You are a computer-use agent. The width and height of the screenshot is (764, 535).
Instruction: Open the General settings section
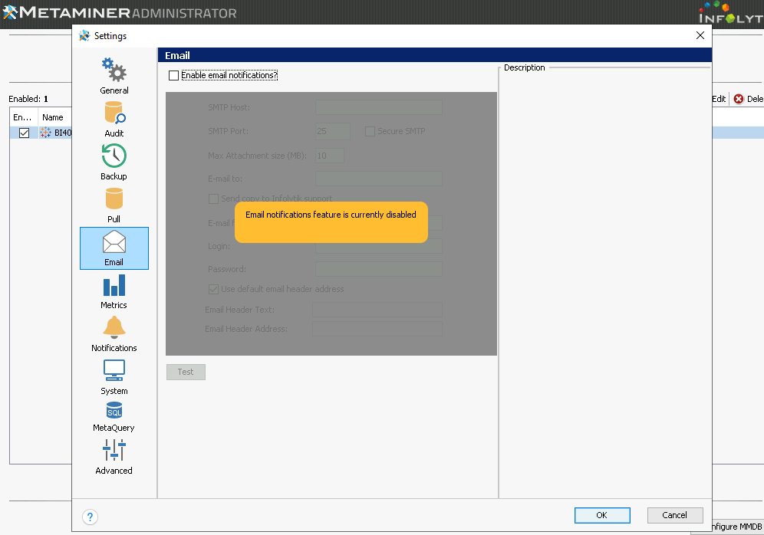tap(114, 76)
